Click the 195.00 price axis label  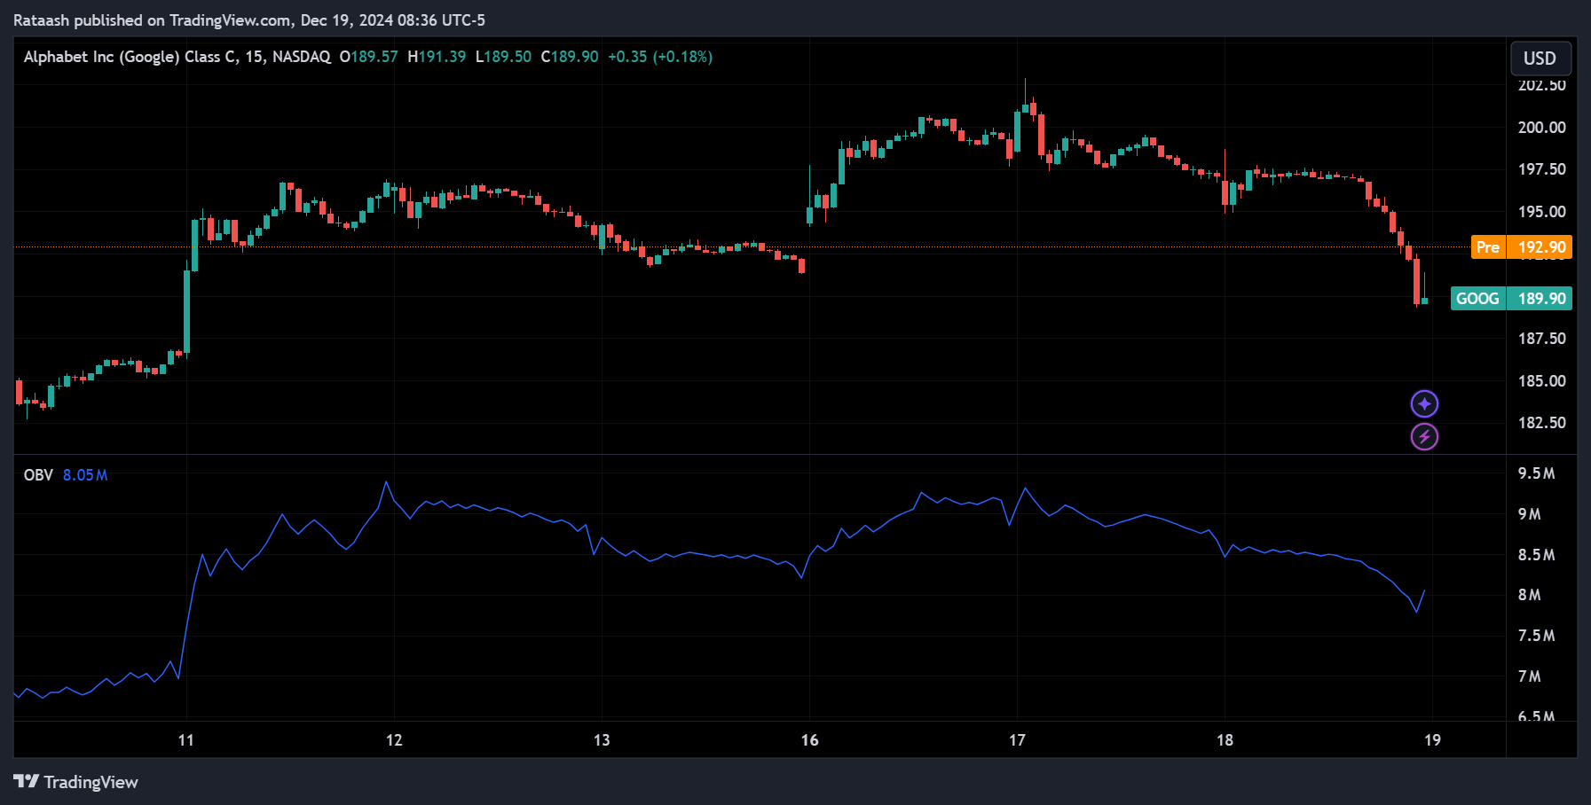(1542, 212)
